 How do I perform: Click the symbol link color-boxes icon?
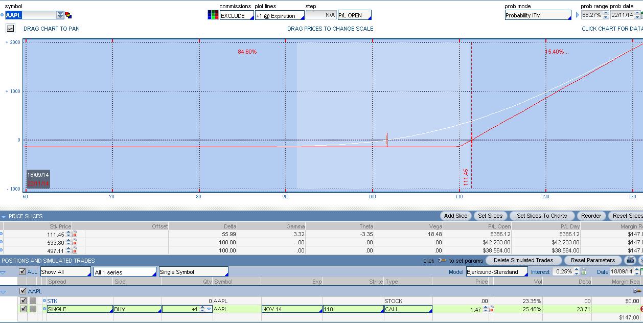(68, 15)
